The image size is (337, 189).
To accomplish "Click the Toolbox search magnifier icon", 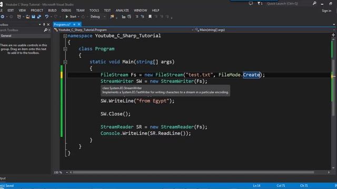I will tap(46, 30).
